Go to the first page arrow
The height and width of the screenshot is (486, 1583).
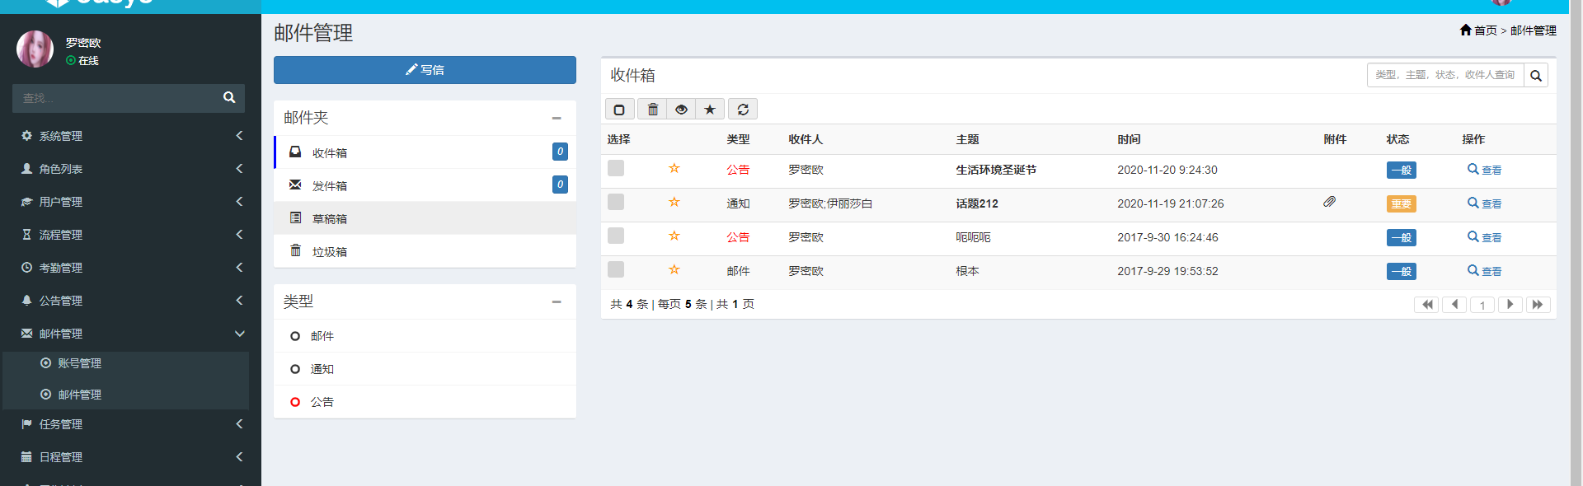click(x=1427, y=305)
